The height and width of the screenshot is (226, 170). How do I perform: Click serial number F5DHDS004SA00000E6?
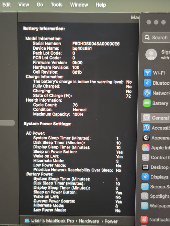pos(96,44)
